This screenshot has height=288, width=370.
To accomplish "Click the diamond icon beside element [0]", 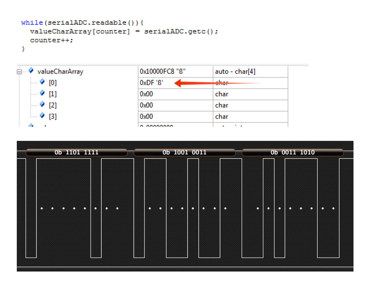I will click(x=42, y=82).
